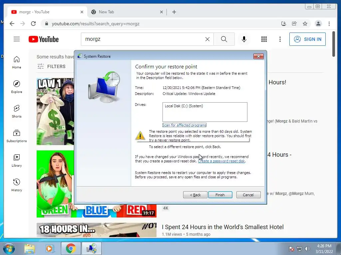This screenshot has width=341, height=255.
Task: Reload the YouTube page
Action: click(x=33, y=24)
